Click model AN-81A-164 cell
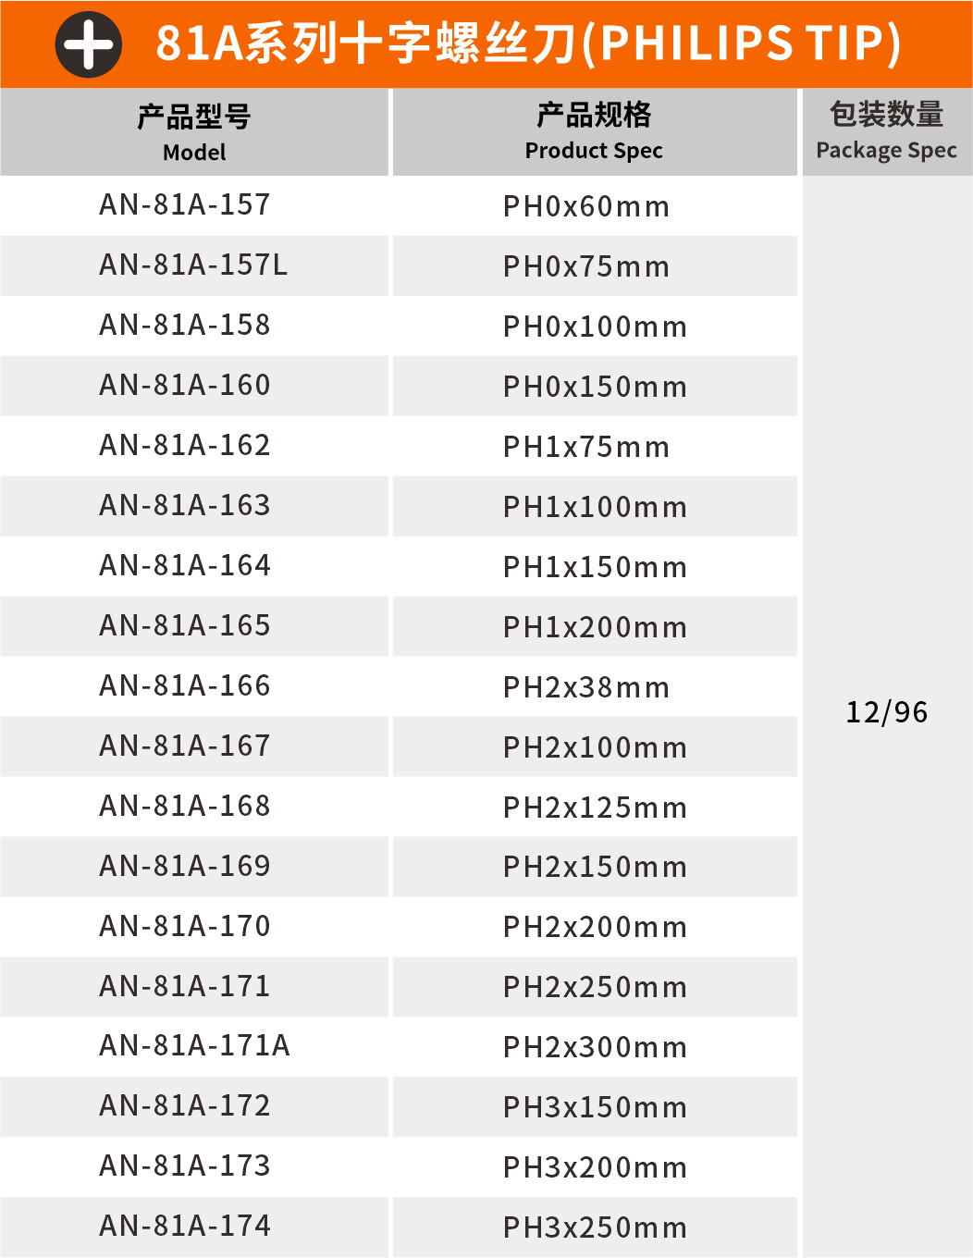The width and height of the screenshot is (973, 1258). coord(185,565)
